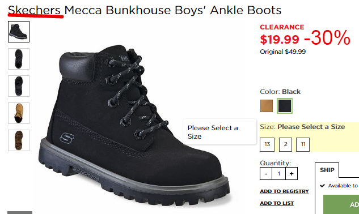Open the Add to List link
The image size is (359, 214).
(277, 203)
